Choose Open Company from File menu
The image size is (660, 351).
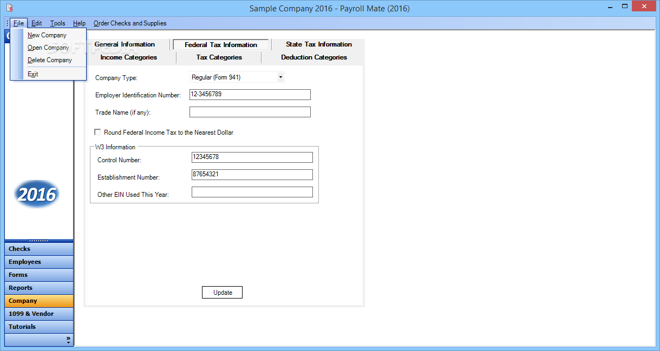point(49,48)
